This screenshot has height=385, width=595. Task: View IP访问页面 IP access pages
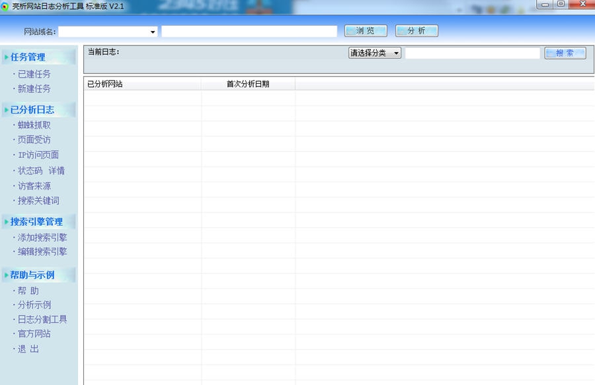pos(35,155)
